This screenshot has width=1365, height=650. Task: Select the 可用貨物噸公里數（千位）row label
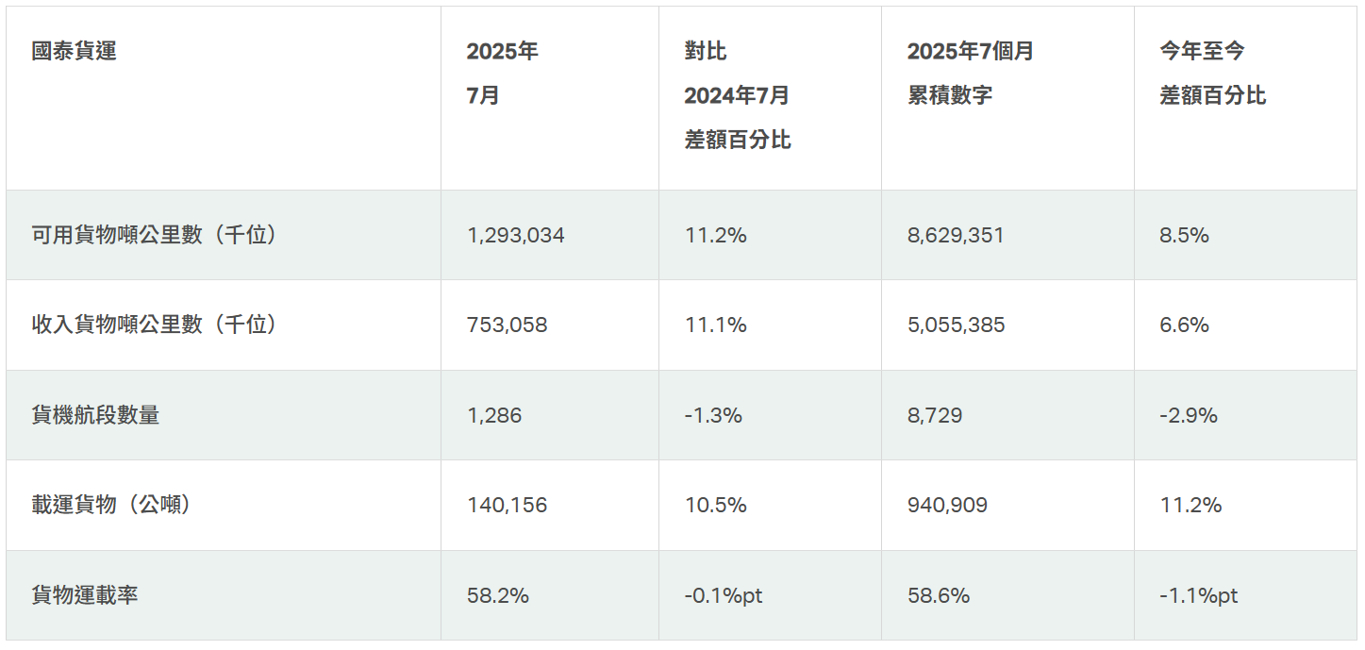pos(158,235)
